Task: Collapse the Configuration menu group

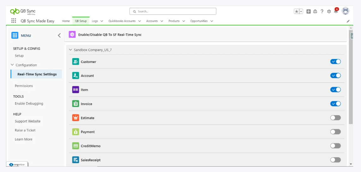Action: point(12,65)
